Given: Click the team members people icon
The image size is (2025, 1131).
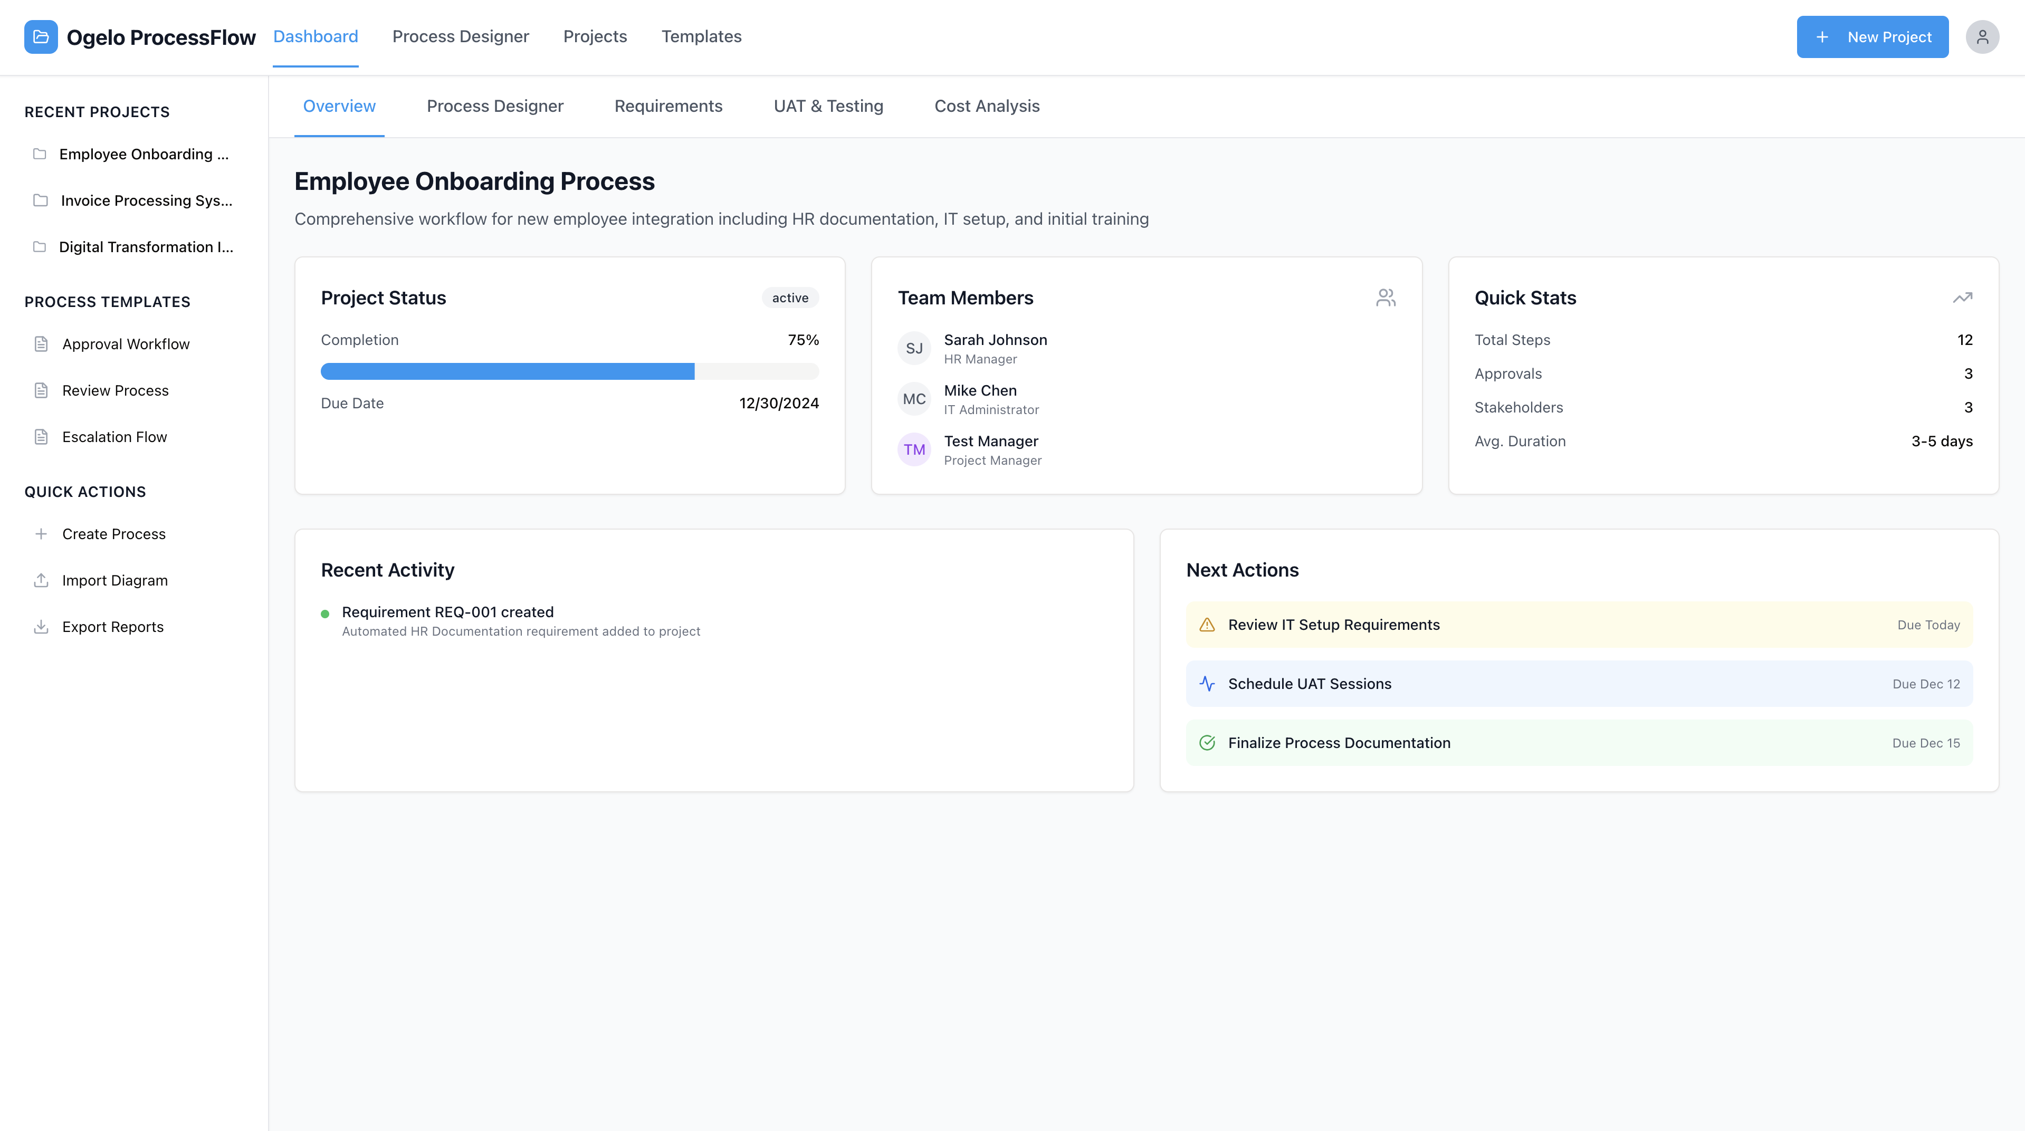Looking at the screenshot, I should 1385,298.
